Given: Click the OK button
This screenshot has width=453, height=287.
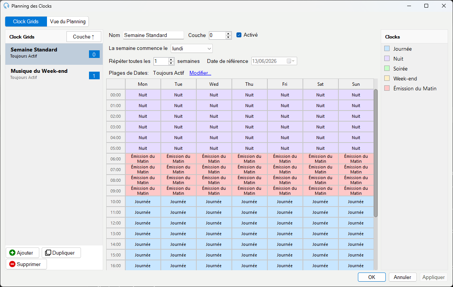Looking at the screenshot, I should (372, 277).
